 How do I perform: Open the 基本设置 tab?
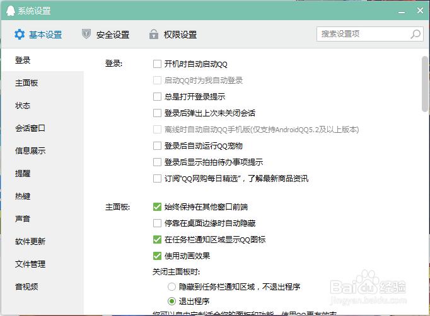click(x=38, y=35)
